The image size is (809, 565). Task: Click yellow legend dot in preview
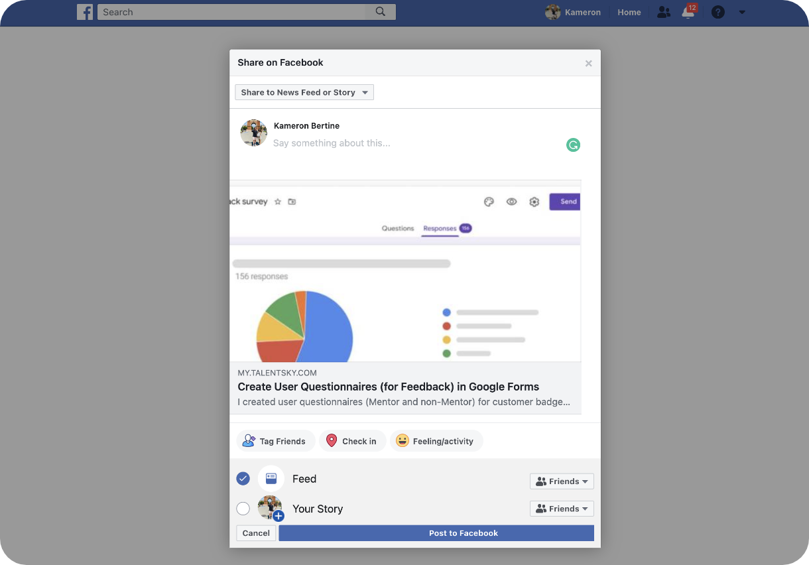446,340
